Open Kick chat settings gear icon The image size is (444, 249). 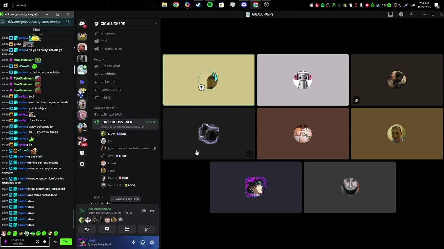[55, 242]
